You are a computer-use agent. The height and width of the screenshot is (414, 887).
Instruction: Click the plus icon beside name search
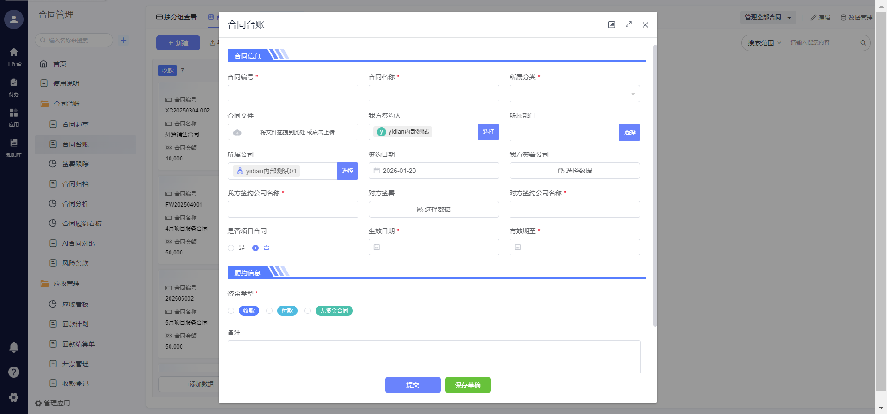pos(123,40)
